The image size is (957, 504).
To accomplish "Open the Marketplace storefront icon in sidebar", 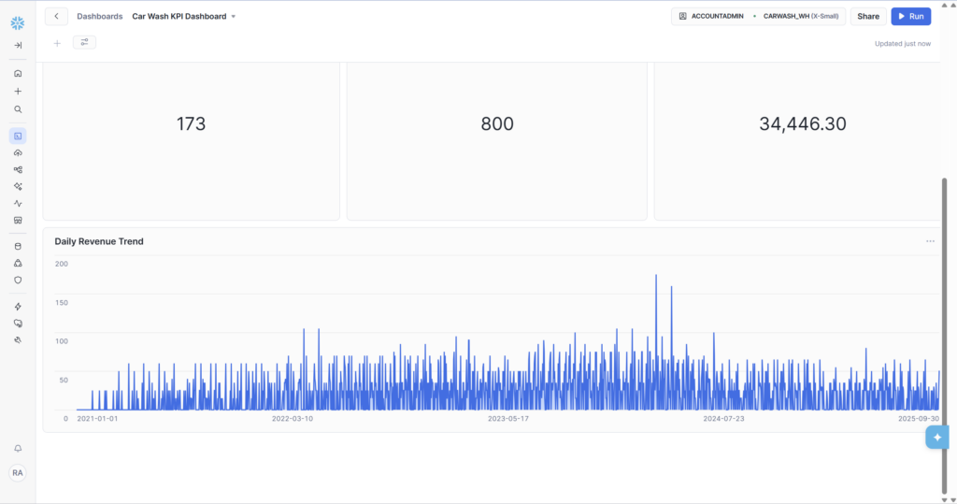I will click(18, 221).
